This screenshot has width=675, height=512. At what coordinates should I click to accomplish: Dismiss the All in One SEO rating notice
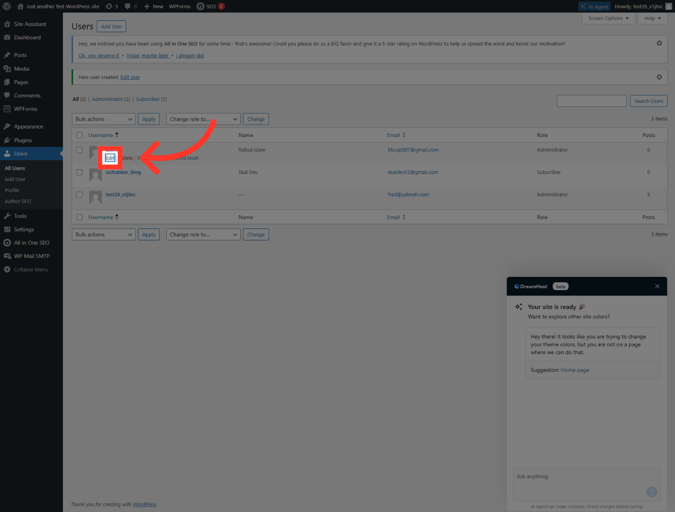[x=659, y=43]
